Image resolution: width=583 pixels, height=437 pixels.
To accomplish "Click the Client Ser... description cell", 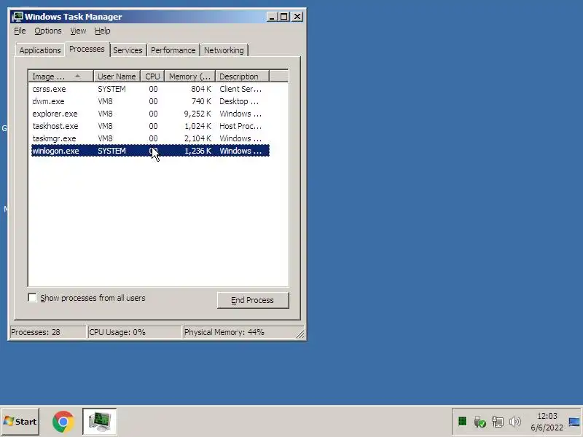I will coord(240,89).
